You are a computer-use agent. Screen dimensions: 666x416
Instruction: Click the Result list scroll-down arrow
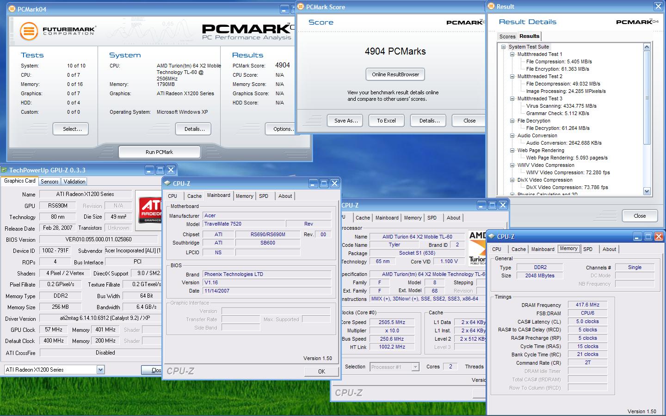pos(647,191)
